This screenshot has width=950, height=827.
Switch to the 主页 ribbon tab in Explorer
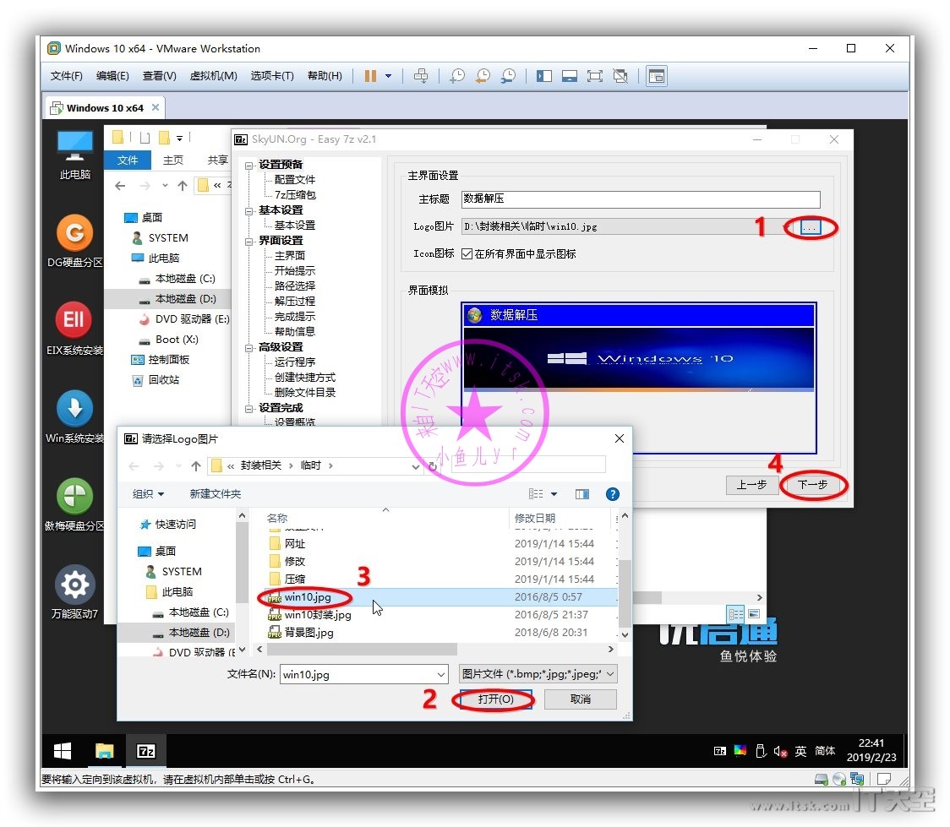click(x=172, y=160)
